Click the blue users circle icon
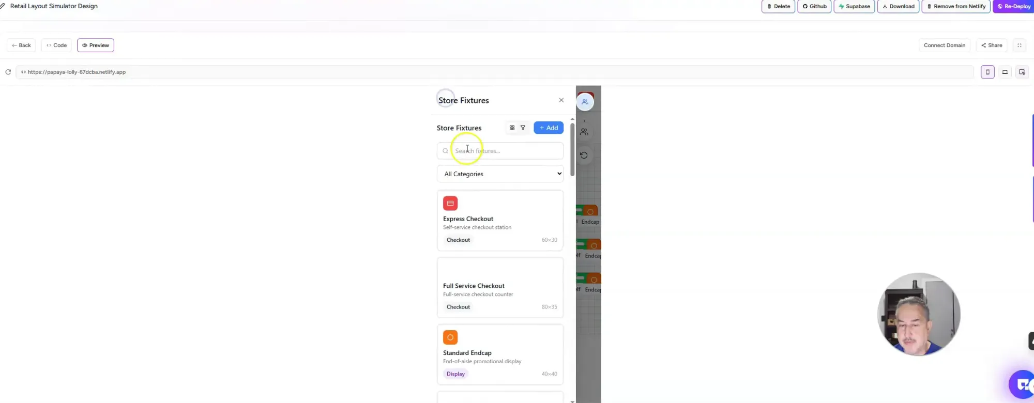1034x403 pixels. 585,102
